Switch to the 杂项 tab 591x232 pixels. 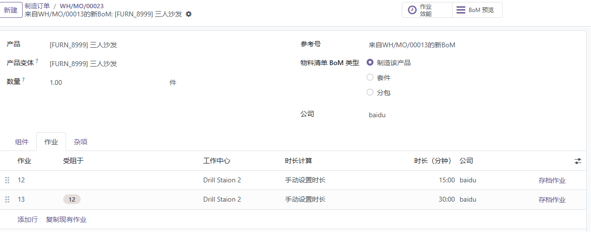point(81,142)
